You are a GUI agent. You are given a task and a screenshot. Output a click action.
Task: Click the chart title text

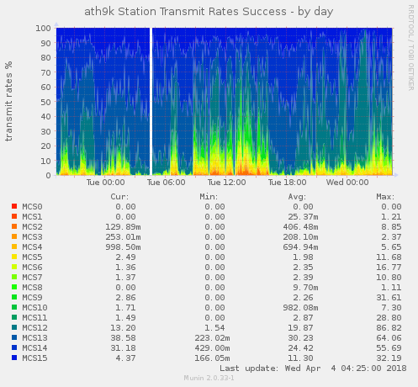click(x=209, y=12)
